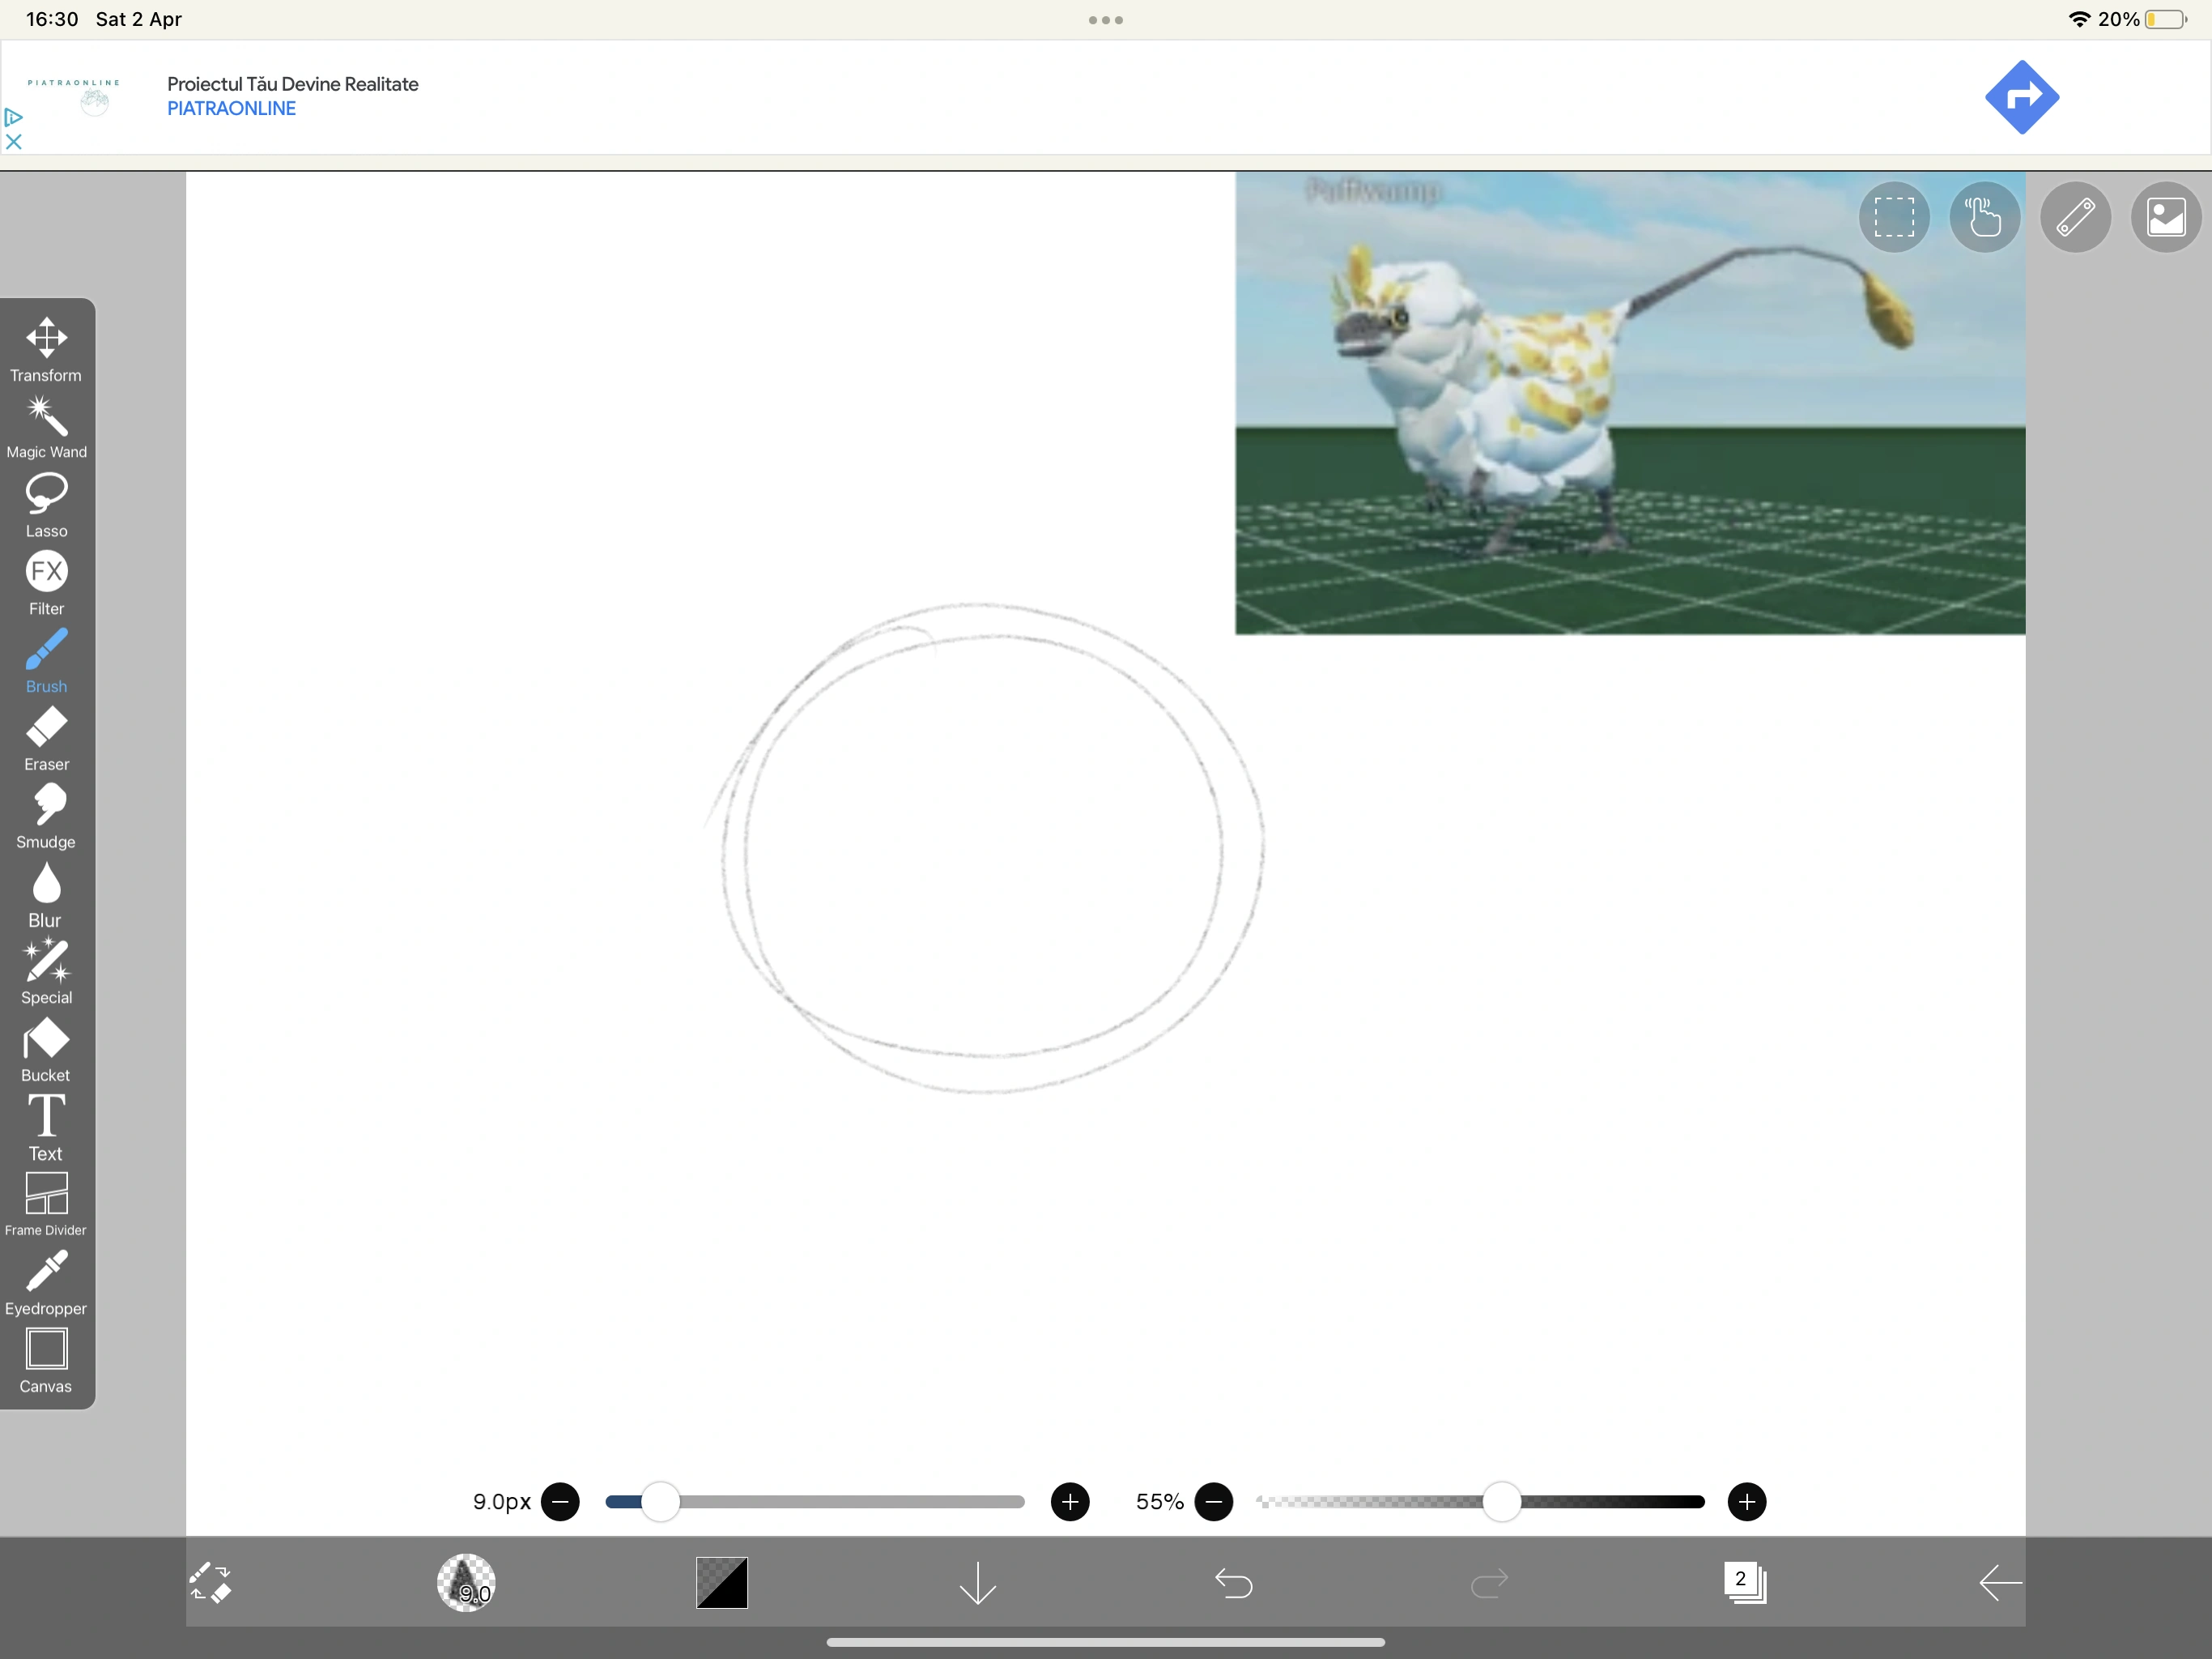Increase brush thickness with plus button
Viewport: 2212px width, 1659px height.
pyautogui.click(x=1069, y=1502)
